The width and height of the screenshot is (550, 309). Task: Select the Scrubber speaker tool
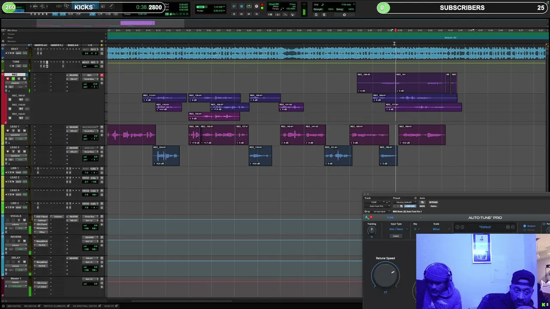[103, 6]
